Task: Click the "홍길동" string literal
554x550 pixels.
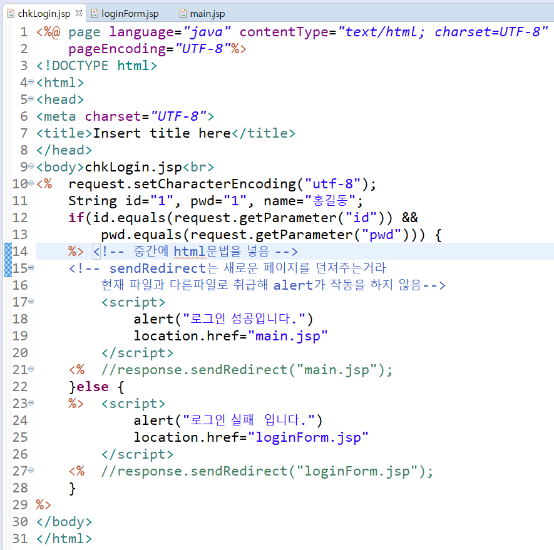Action: pyautogui.click(x=331, y=201)
